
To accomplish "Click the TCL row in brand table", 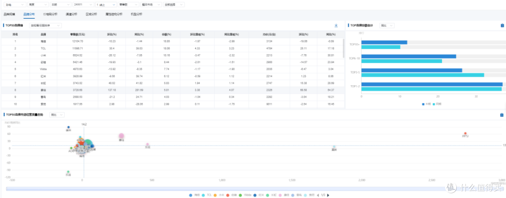I will pos(172,48).
